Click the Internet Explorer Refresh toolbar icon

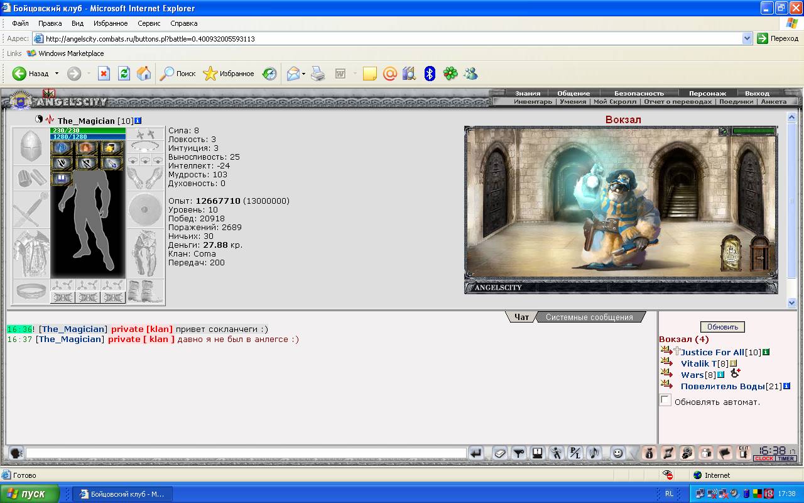click(x=124, y=74)
